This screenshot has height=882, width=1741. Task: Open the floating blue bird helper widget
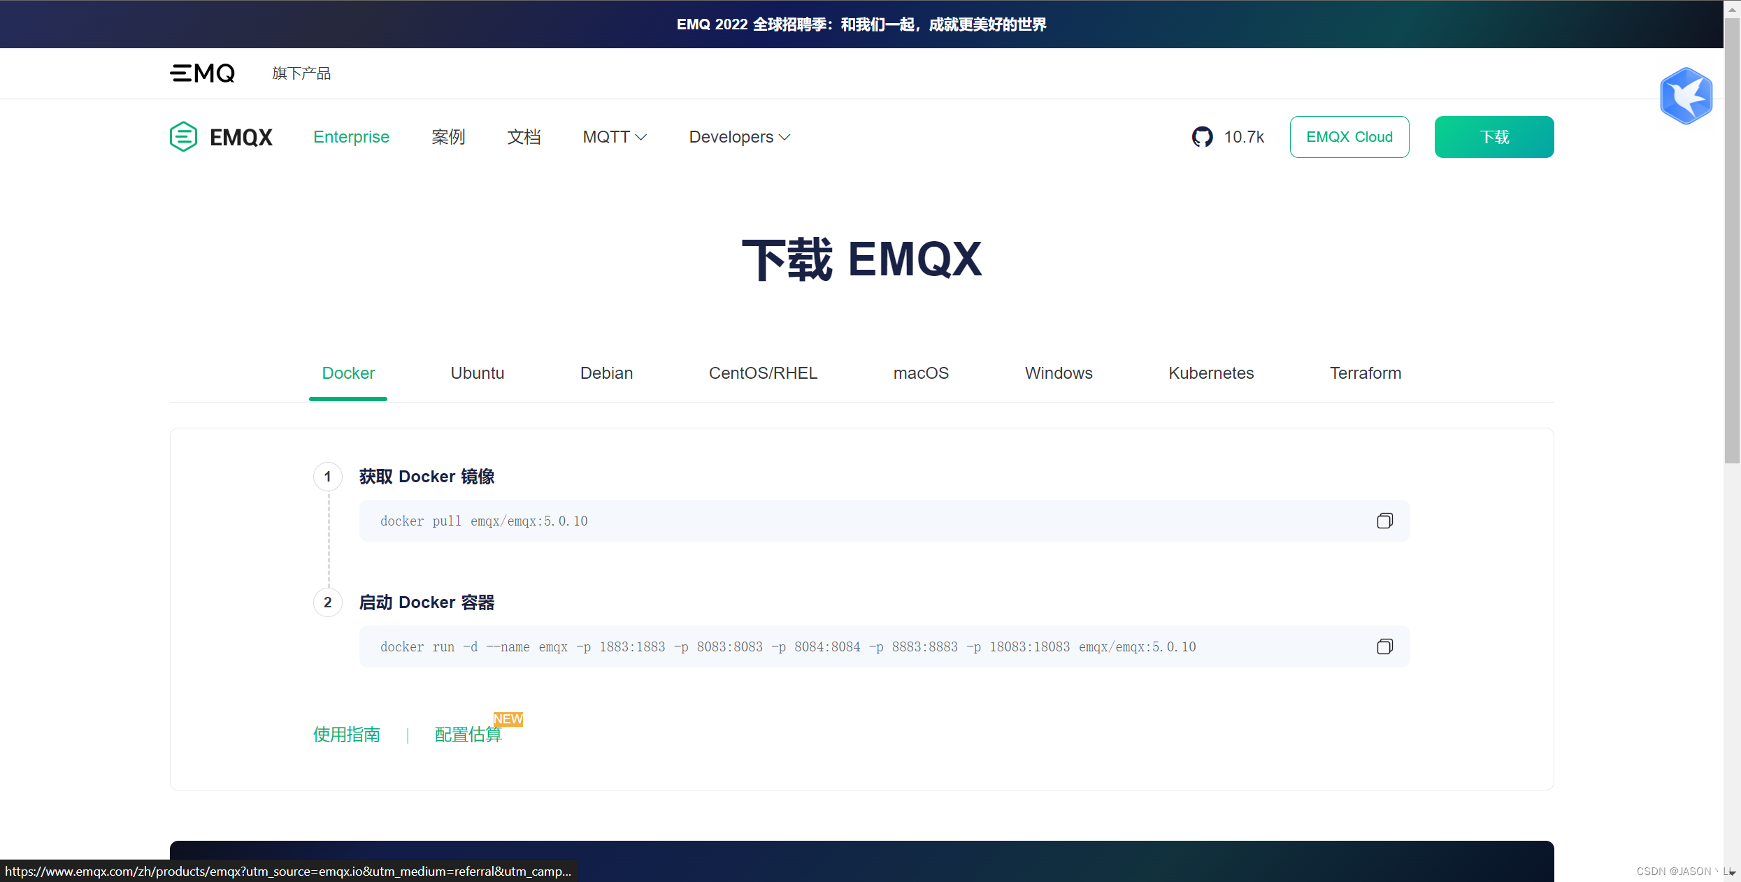point(1686,96)
